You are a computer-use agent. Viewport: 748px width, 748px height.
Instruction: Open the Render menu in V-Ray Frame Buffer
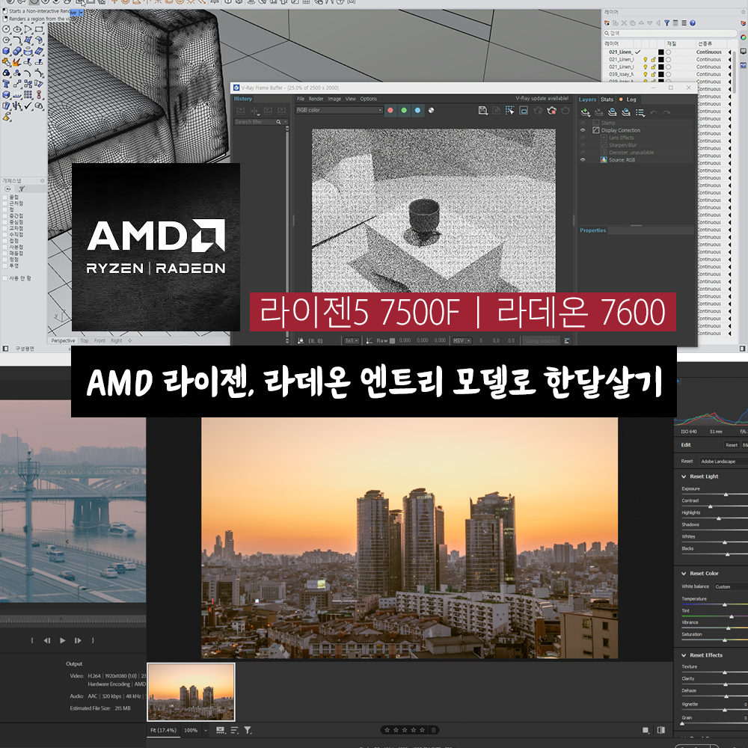tap(316, 99)
